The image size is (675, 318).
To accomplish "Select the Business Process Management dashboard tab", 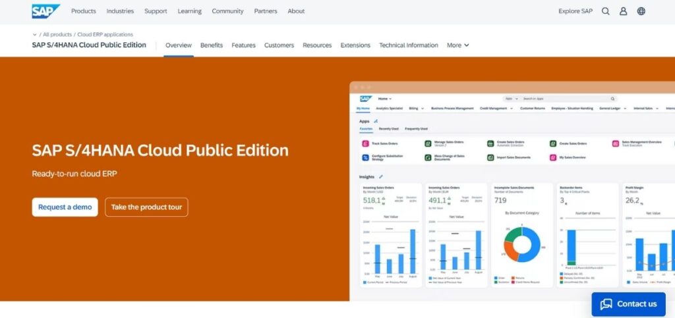I will pyautogui.click(x=452, y=109).
